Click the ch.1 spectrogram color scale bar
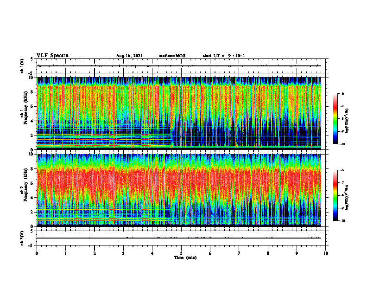Image resolution: width=367 pixels, height=284 pixels. pyautogui.click(x=335, y=119)
